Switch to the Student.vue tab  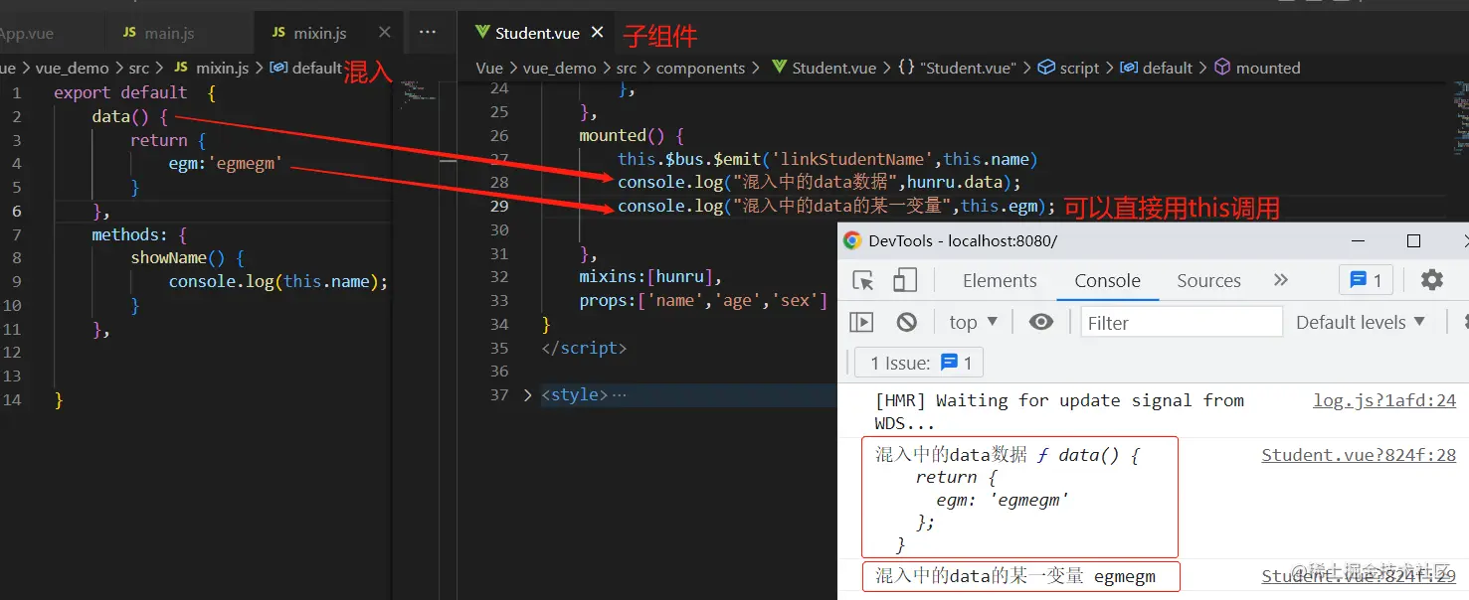click(538, 33)
